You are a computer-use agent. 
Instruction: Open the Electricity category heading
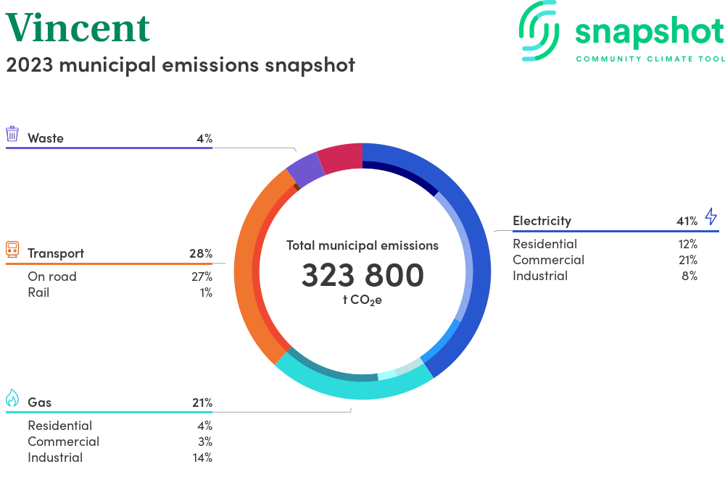pos(542,221)
